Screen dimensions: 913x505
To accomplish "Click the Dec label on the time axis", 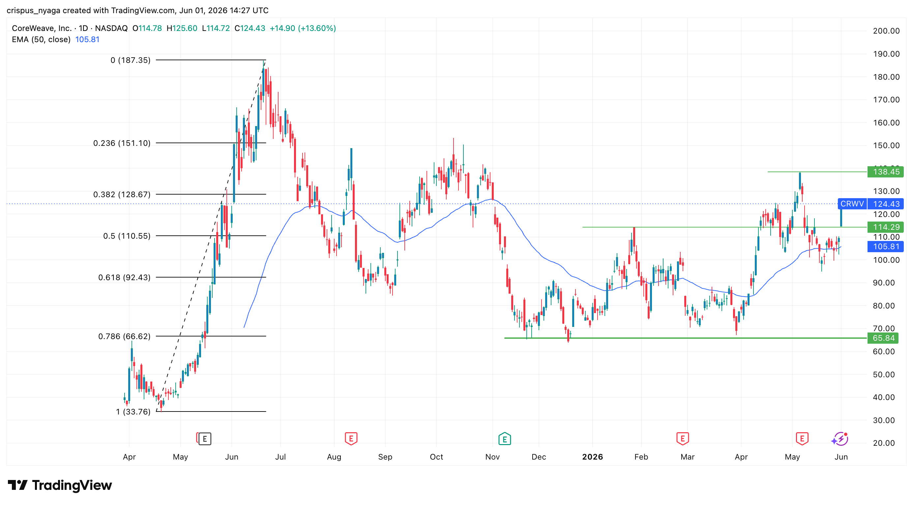I will (539, 457).
